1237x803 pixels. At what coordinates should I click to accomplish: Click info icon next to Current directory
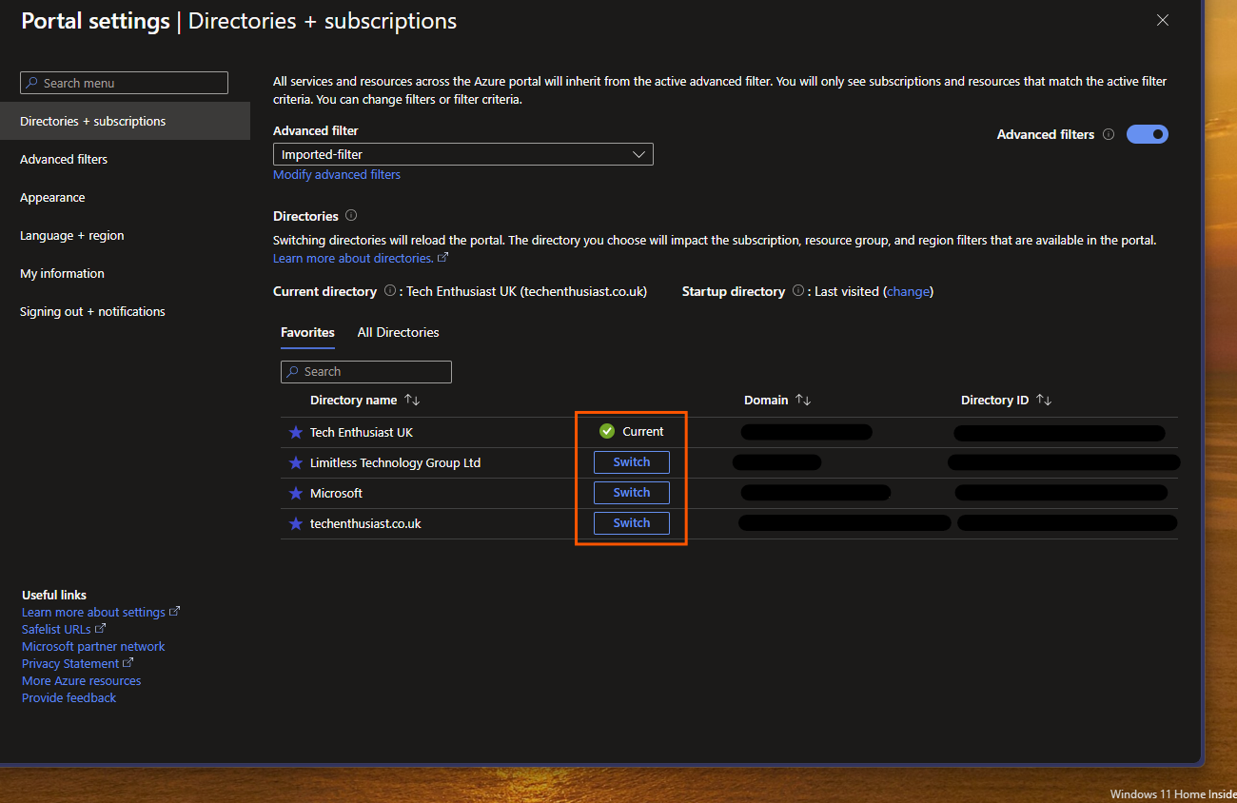[390, 291]
